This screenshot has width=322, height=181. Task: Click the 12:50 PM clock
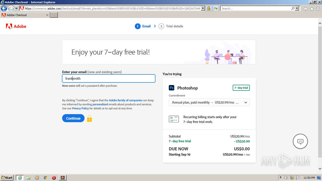point(309,178)
